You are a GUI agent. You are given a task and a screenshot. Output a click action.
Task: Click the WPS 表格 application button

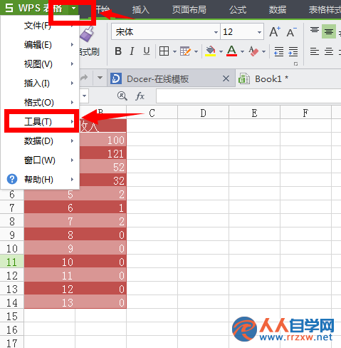[34, 9]
